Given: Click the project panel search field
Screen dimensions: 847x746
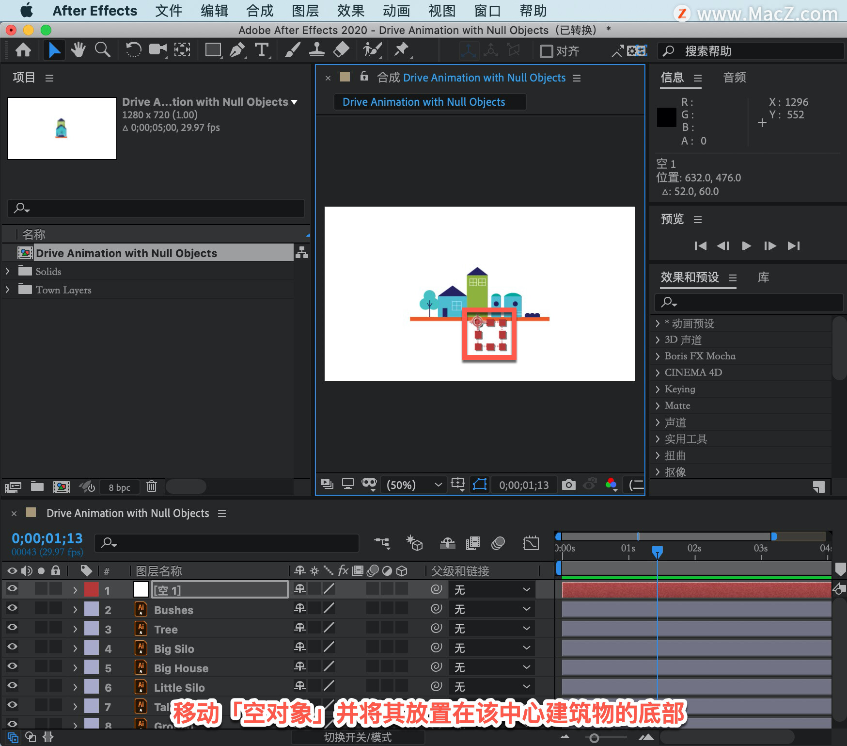Looking at the screenshot, I should pos(156,208).
